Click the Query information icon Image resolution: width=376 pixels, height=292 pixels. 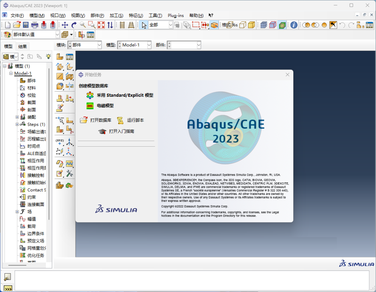tap(294, 25)
